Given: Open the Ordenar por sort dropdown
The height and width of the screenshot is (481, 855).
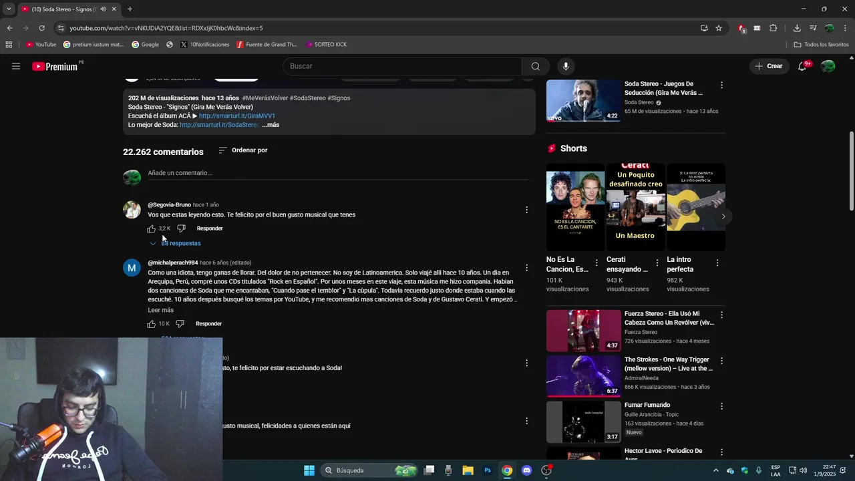Looking at the screenshot, I should coord(243,150).
